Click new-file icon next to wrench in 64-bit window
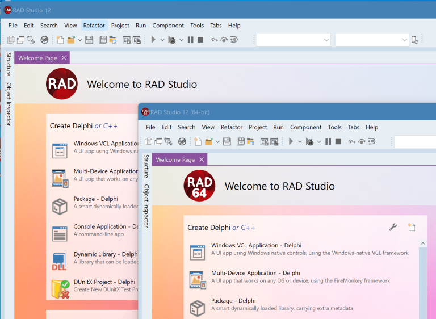The width and height of the screenshot is (436, 319). pos(412,227)
